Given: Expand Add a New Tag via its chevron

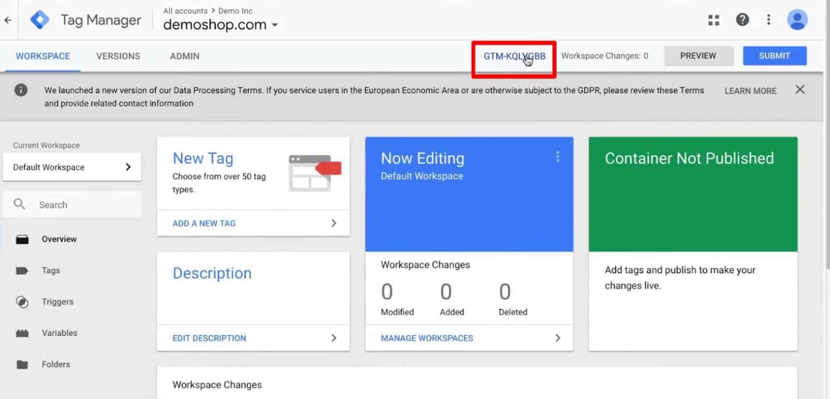Looking at the screenshot, I should (334, 223).
